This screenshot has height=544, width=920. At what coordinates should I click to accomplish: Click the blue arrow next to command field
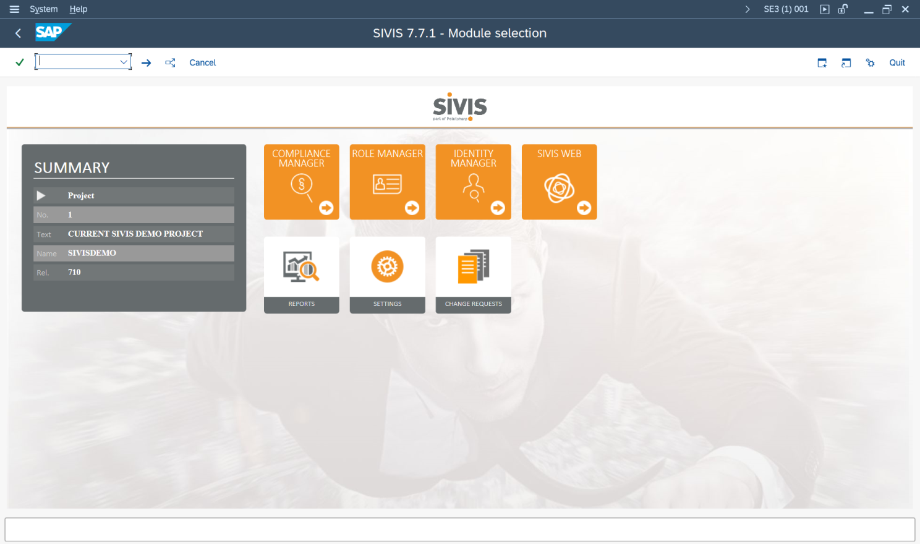pyautogui.click(x=147, y=62)
